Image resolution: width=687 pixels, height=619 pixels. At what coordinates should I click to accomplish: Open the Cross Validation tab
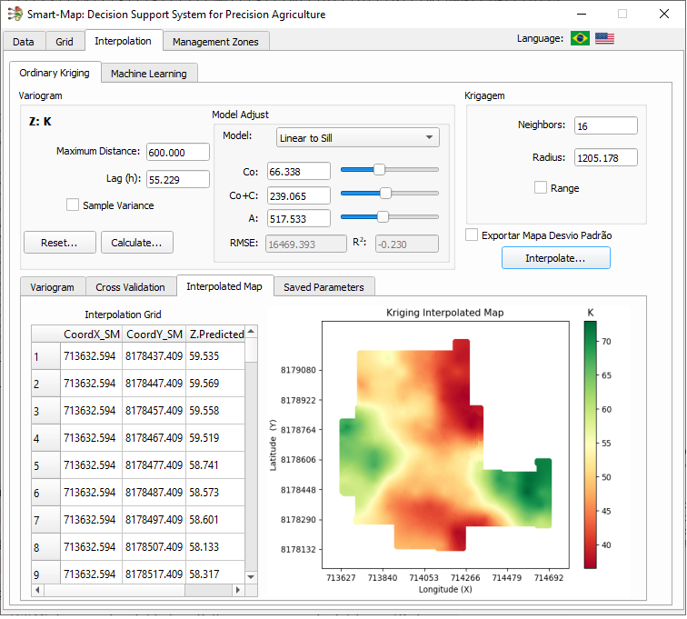pos(131,287)
